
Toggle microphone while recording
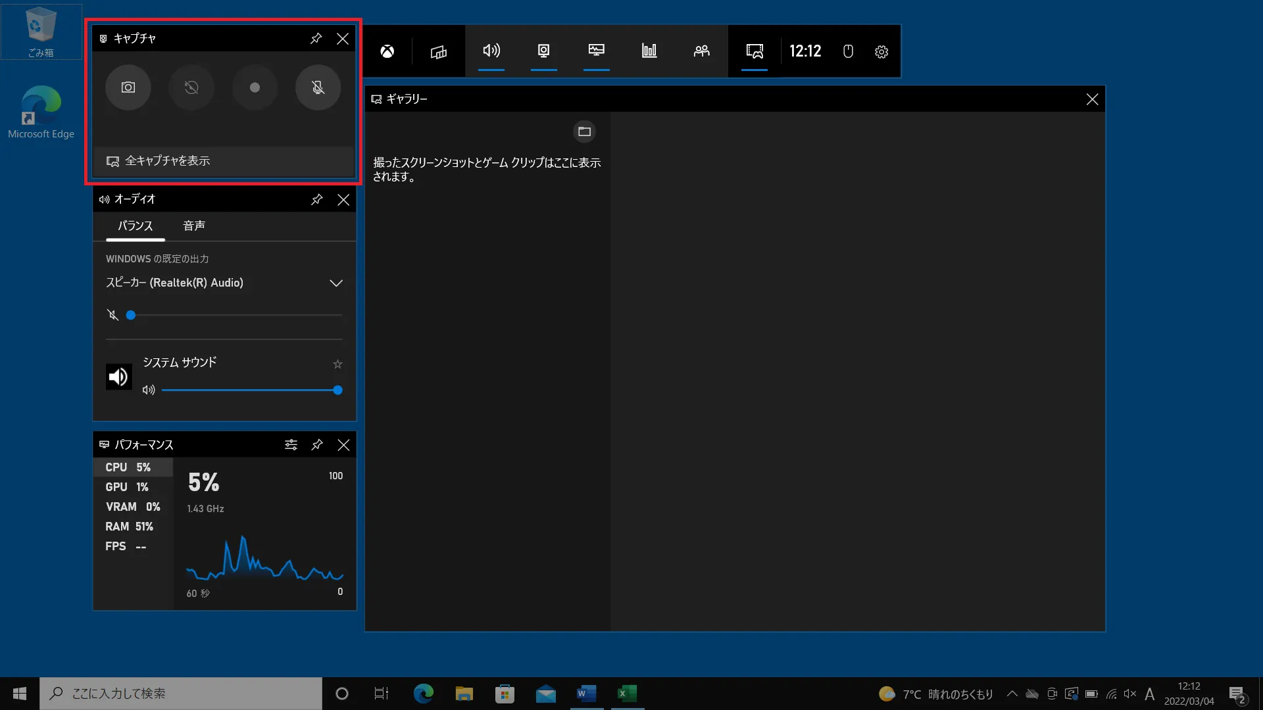(x=318, y=87)
